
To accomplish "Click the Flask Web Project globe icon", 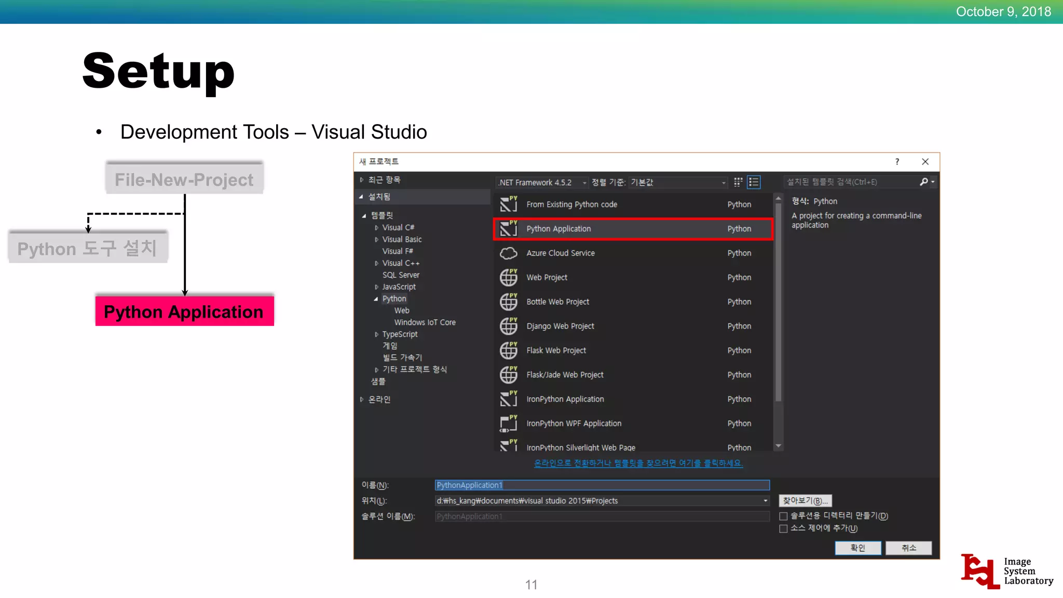I will [509, 350].
